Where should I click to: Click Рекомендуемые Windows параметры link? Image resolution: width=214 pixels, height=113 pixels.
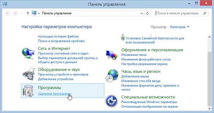coord(149,102)
